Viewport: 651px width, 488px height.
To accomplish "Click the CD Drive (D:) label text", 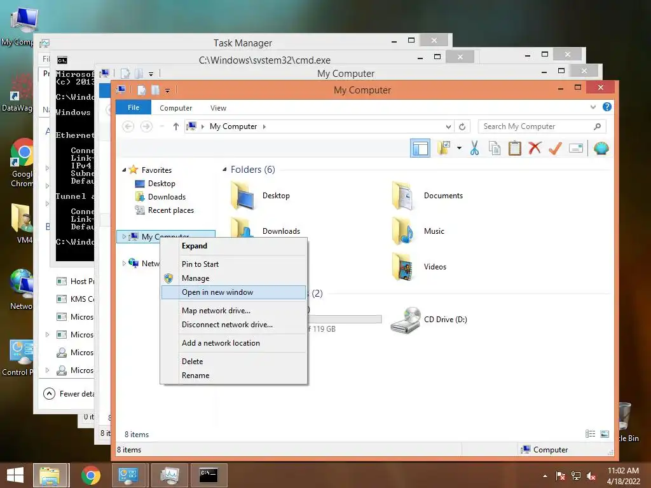I will click(x=446, y=320).
